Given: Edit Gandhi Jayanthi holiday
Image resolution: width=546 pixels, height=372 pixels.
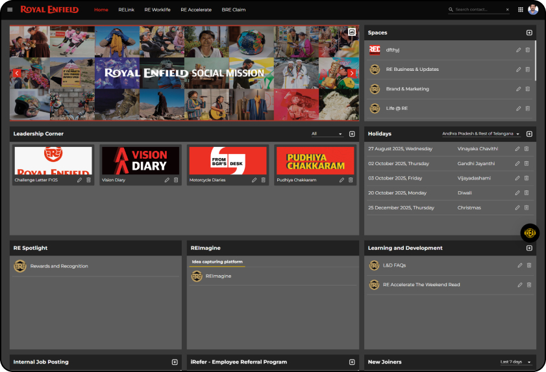Looking at the screenshot, I should [517, 163].
